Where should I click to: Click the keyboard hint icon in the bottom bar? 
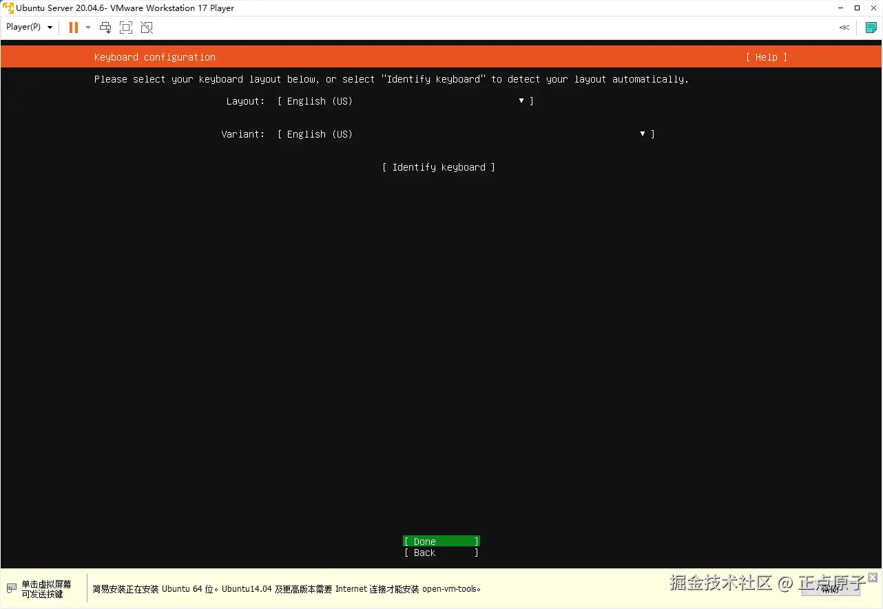tap(11, 588)
